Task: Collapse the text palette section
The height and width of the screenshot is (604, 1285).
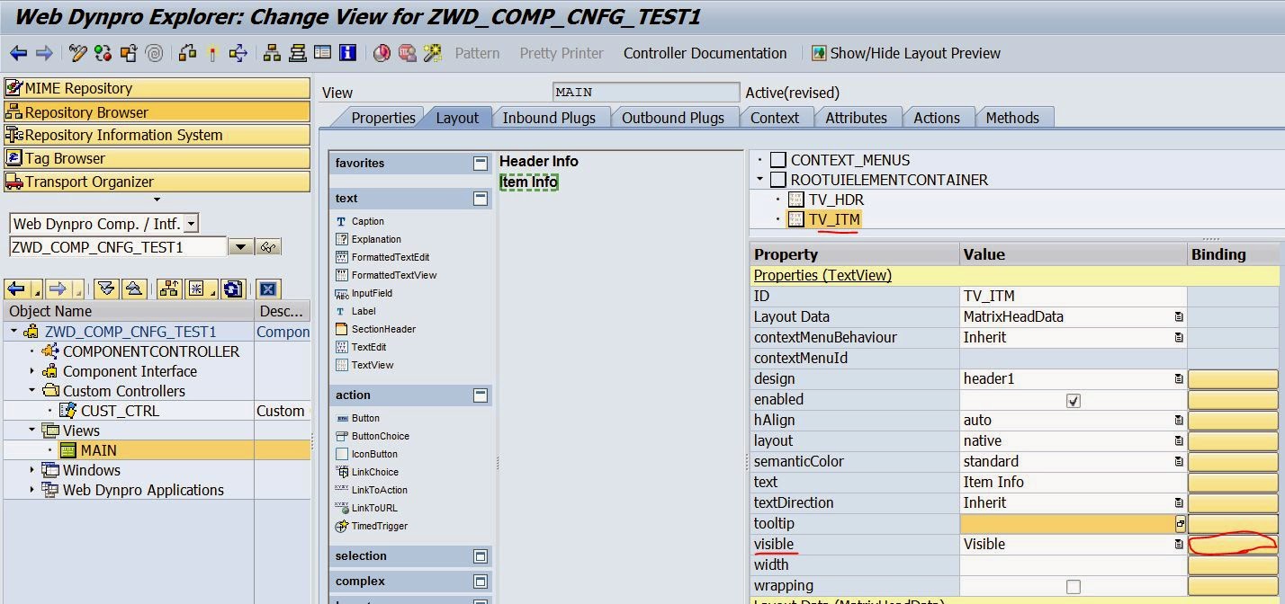Action: [481, 199]
